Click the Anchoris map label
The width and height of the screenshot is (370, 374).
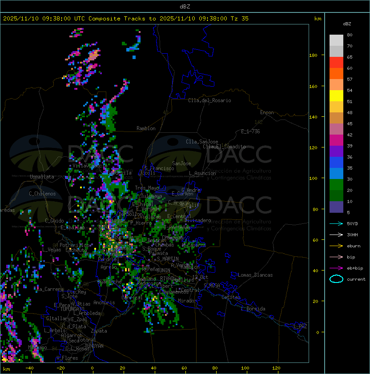click(x=104, y=302)
